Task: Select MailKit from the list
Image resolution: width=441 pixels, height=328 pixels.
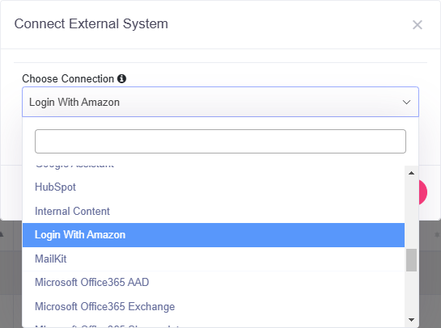Action: pyautogui.click(x=214, y=259)
